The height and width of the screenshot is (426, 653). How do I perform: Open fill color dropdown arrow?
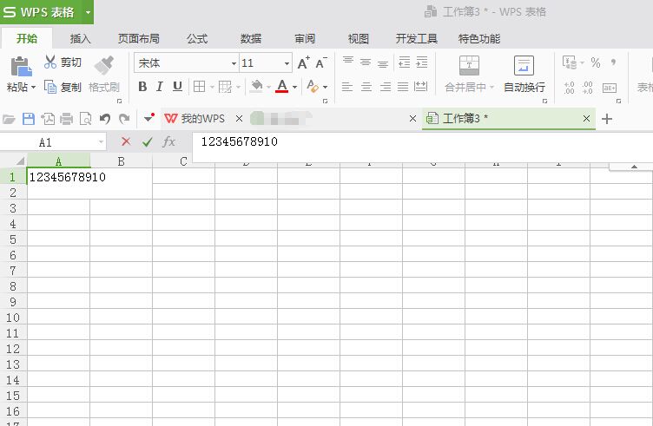coord(268,87)
